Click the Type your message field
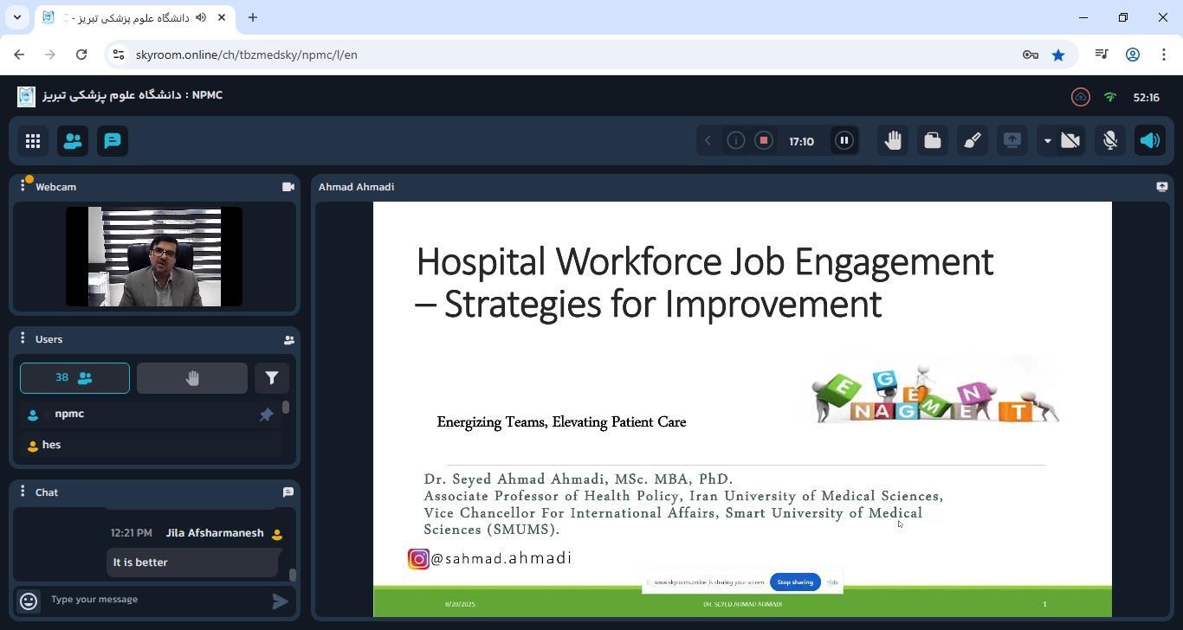Viewport: 1183px width, 630px height. [156, 600]
